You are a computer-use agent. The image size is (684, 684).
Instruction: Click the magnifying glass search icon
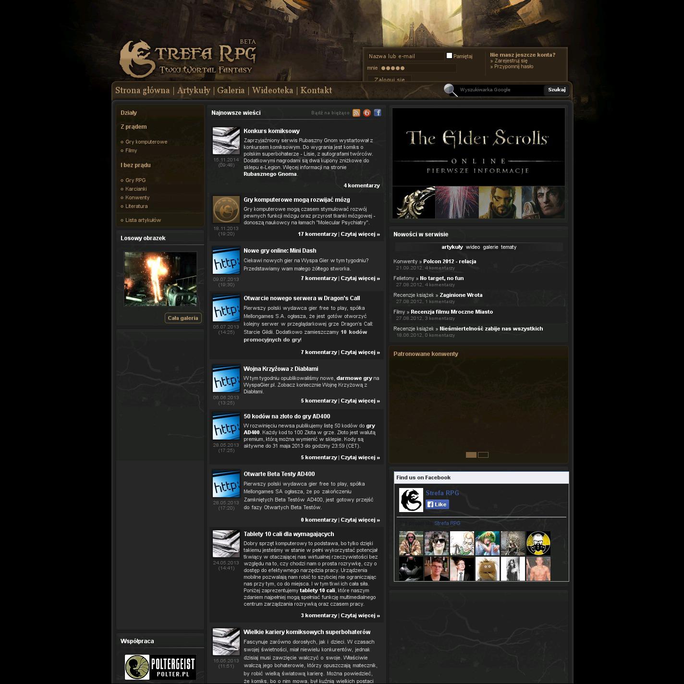(450, 90)
